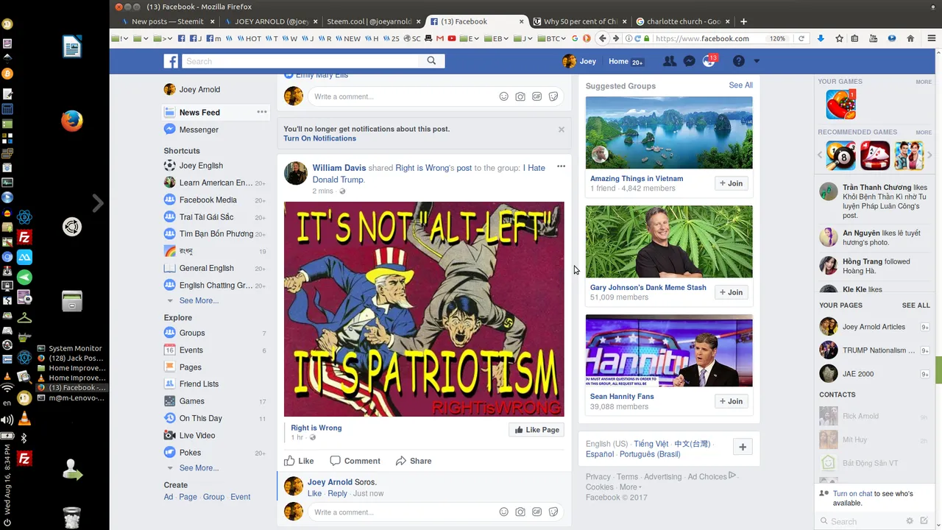
Task: Open News Feed options ellipsis
Action: click(261, 112)
